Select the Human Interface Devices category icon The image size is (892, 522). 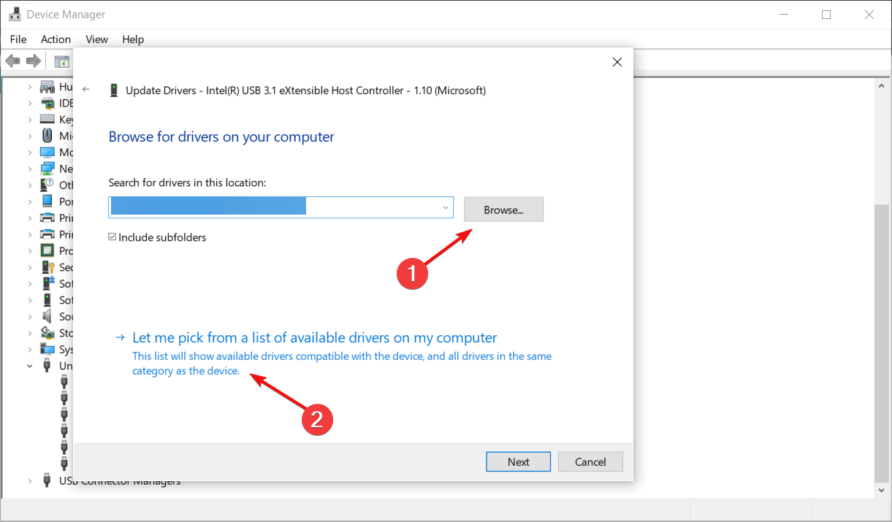pyautogui.click(x=47, y=86)
